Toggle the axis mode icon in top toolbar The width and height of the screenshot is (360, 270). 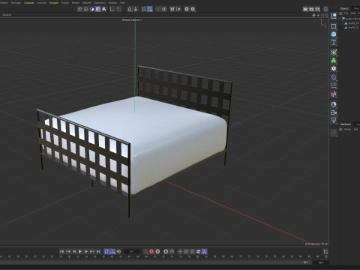[112, 9]
